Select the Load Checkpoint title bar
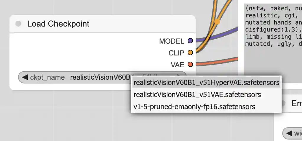 103,24
